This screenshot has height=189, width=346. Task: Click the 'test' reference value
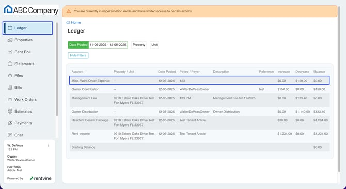[x=262, y=89]
